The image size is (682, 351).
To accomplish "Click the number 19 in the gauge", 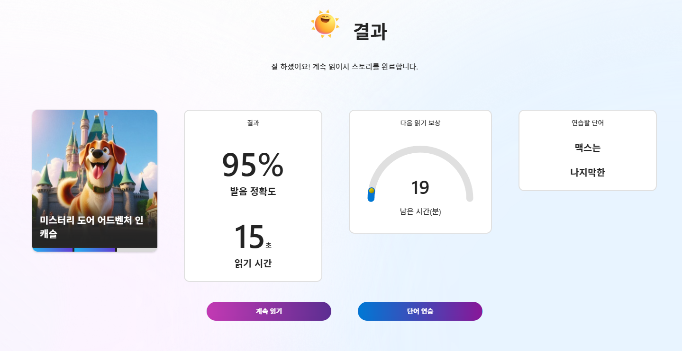I will 420,188.
